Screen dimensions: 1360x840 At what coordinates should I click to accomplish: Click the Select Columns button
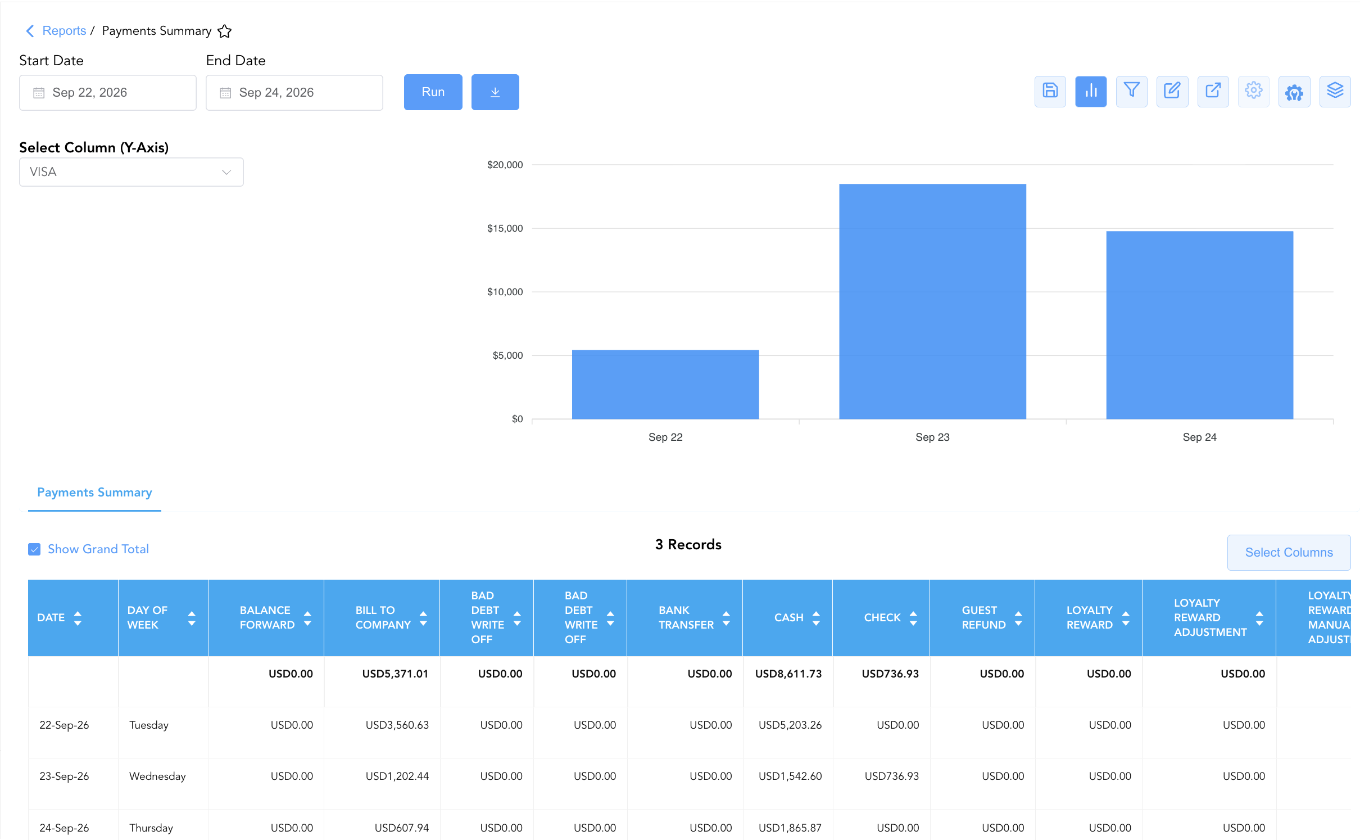(x=1289, y=553)
